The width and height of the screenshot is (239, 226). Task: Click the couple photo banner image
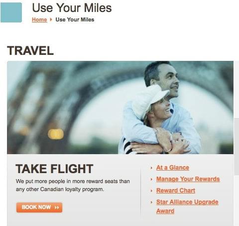point(120,107)
